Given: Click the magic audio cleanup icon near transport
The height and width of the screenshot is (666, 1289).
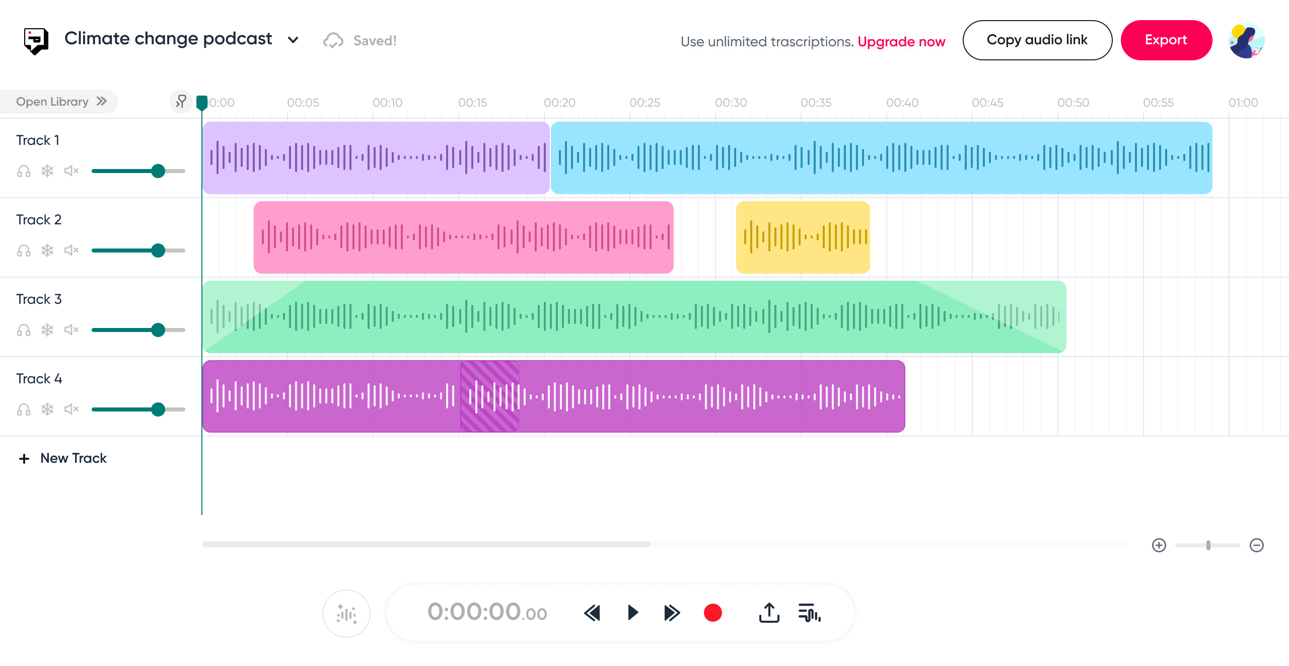Looking at the screenshot, I should click(x=346, y=613).
